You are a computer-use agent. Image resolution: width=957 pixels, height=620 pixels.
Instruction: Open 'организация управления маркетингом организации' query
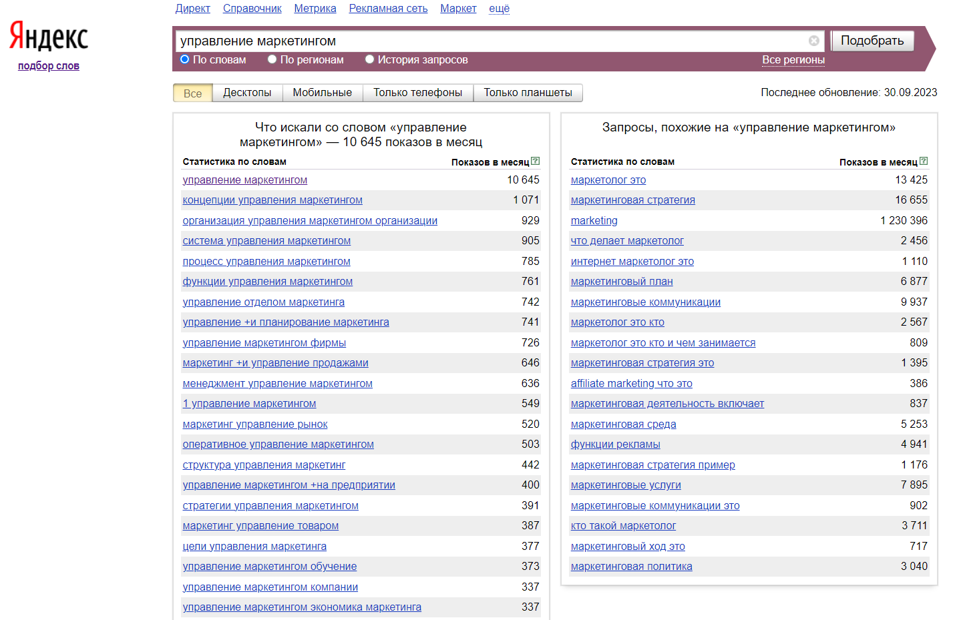click(x=310, y=220)
